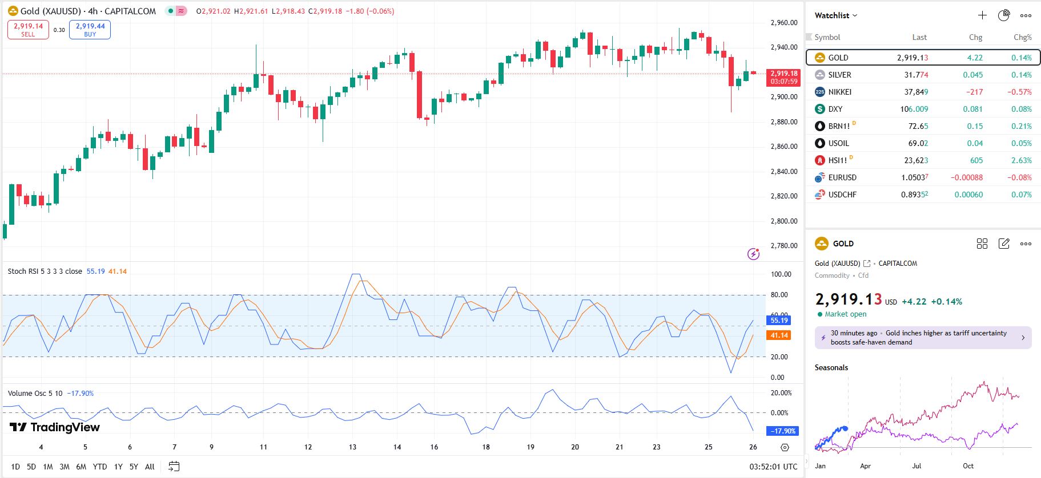
Task: Open the Gold (XAUUSD) external link icon
Action: tap(867, 264)
